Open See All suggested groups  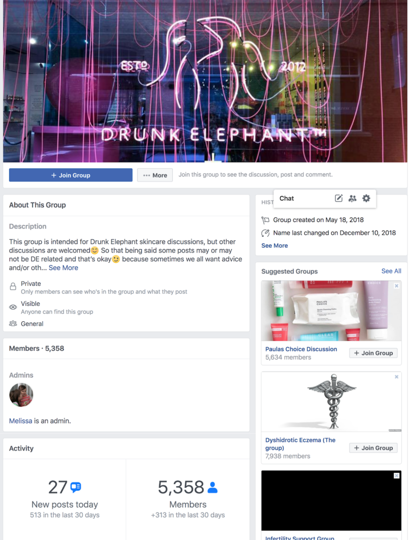391,271
